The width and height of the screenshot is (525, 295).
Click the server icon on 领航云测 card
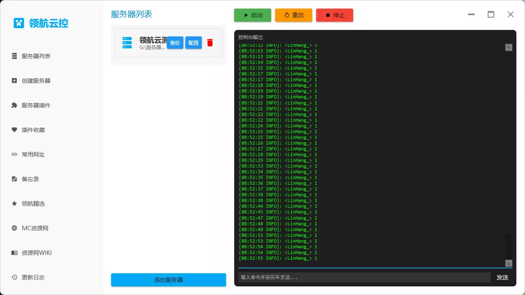point(127,42)
